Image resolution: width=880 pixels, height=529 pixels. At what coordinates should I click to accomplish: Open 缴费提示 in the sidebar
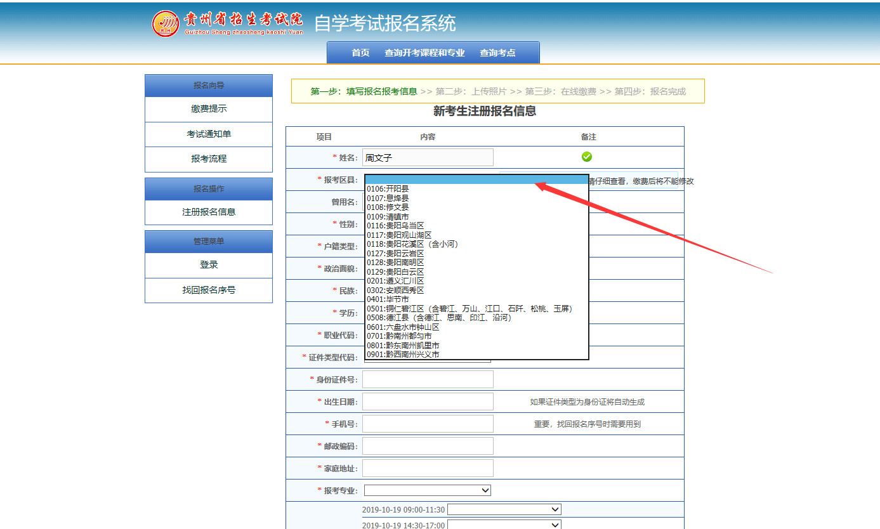[x=209, y=109]
